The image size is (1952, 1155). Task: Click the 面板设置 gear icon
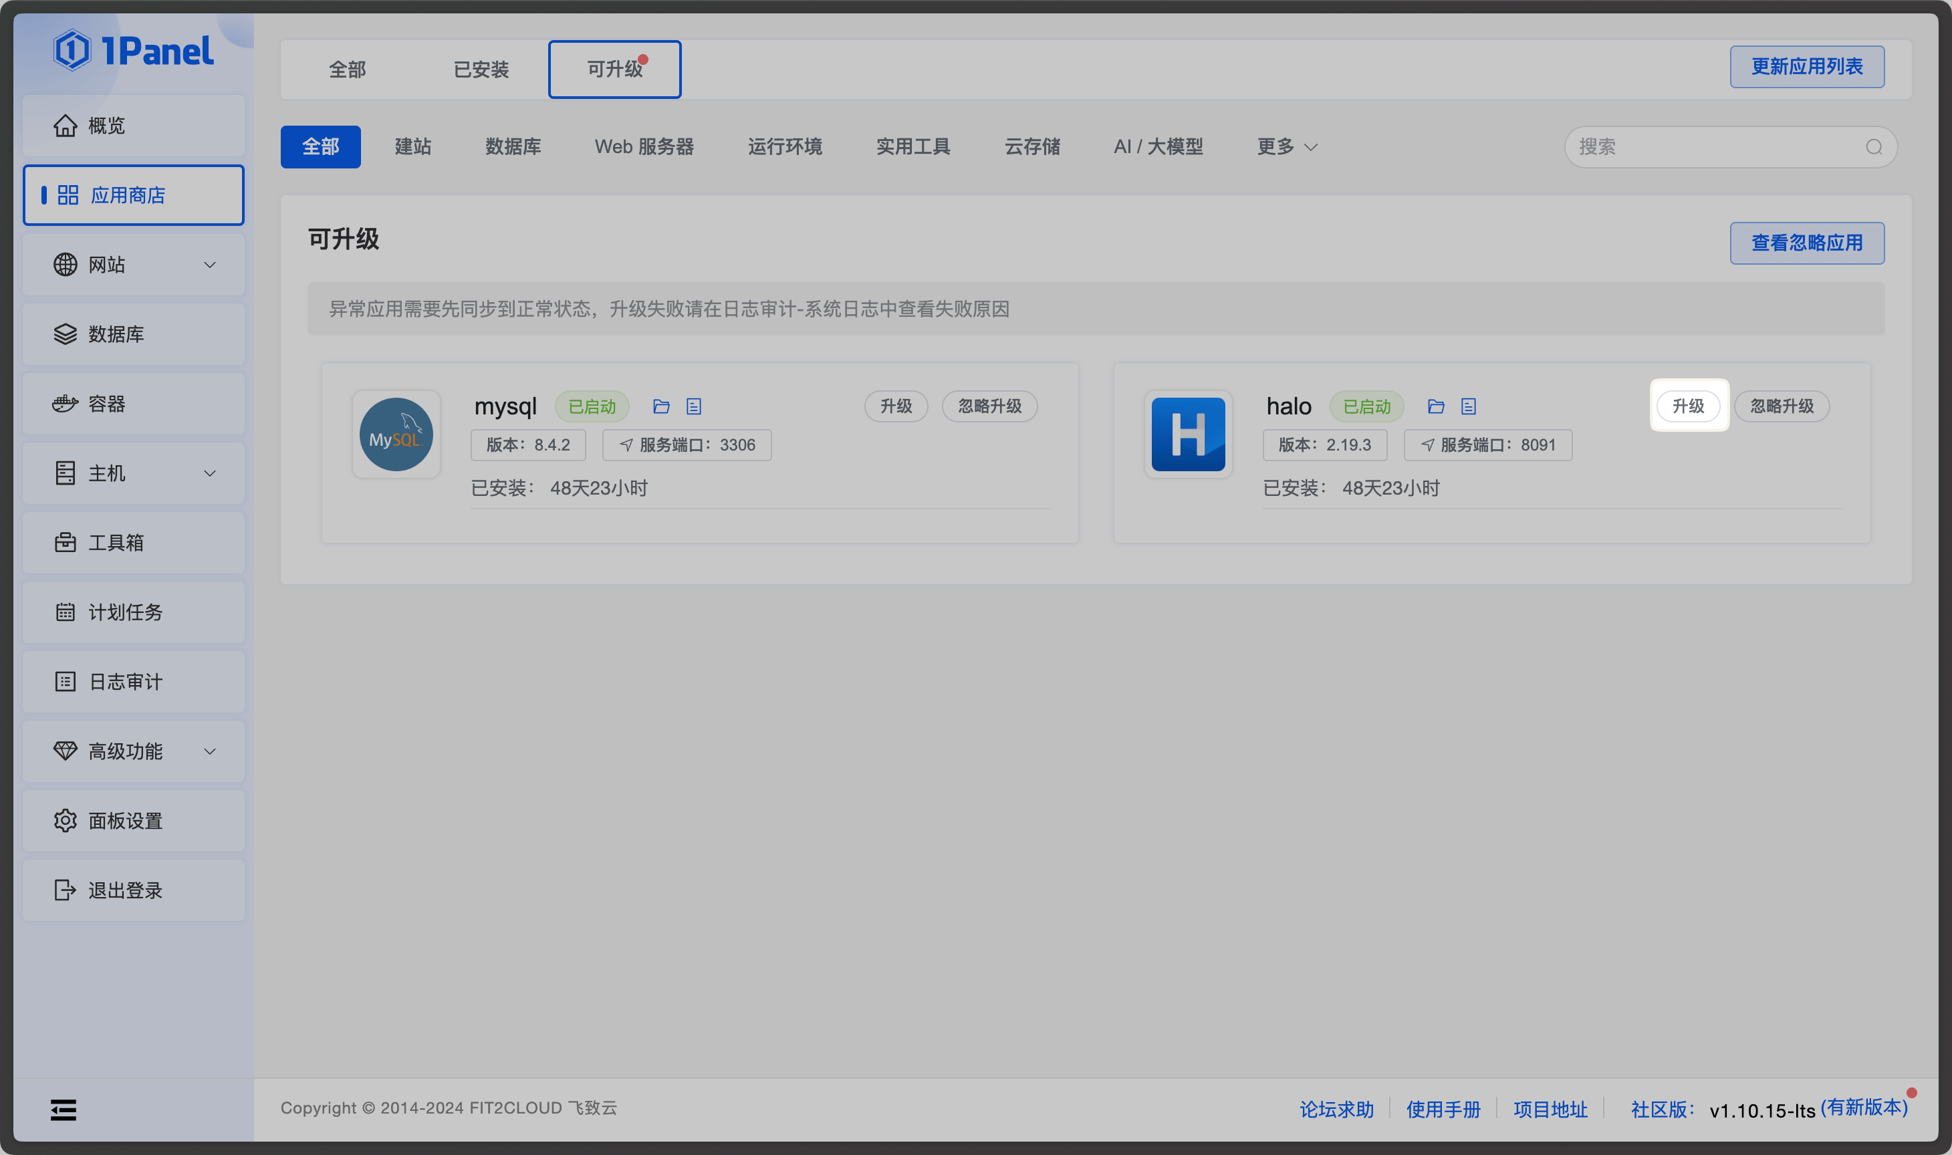[66, 820]
